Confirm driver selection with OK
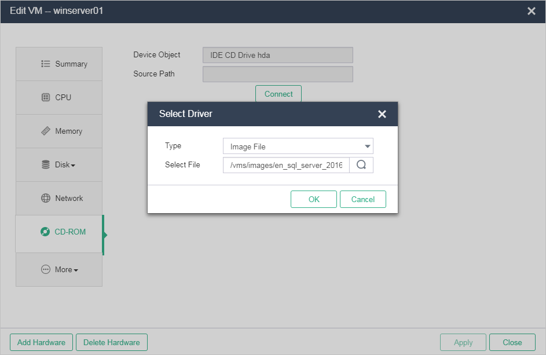 313,199
